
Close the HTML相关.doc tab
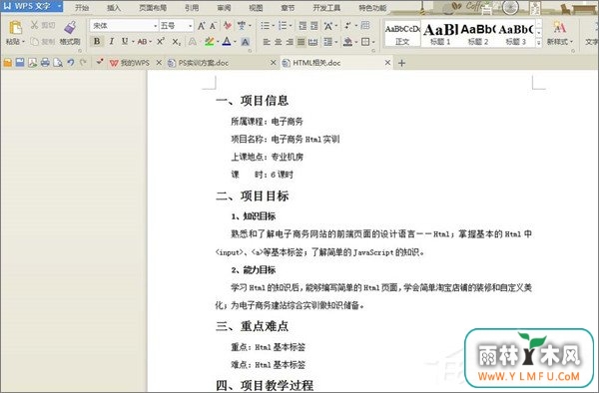(x=387, y=62)
